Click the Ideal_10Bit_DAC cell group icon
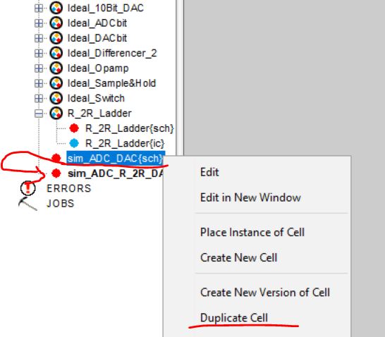The width and height of the screenshot is (385, 337). pyautogui.click(x=56, y=8)
